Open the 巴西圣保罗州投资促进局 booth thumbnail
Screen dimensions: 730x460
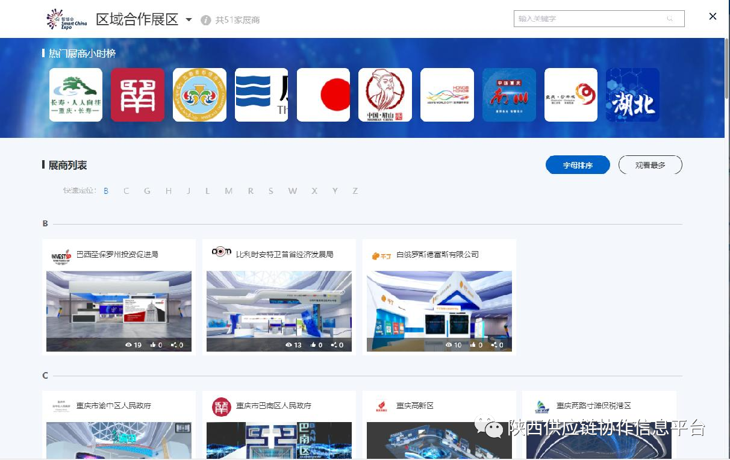119,311
